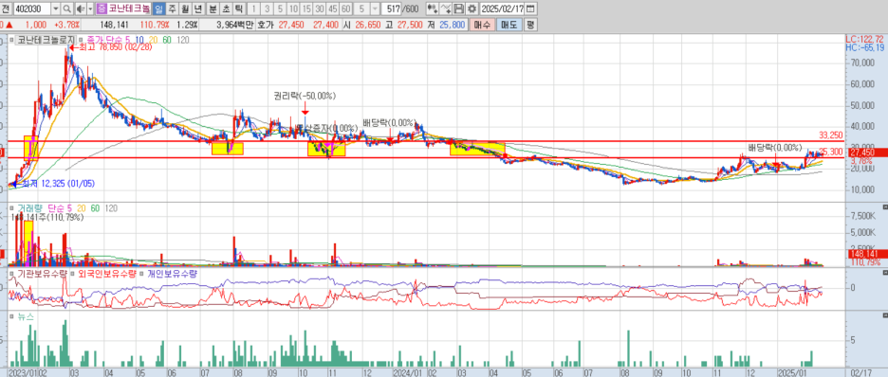The height and width of the screenshot is (377, 888).
Task: Click the 25,300 lower line price label
Action: pyautogui.click(x=830, y=152)
